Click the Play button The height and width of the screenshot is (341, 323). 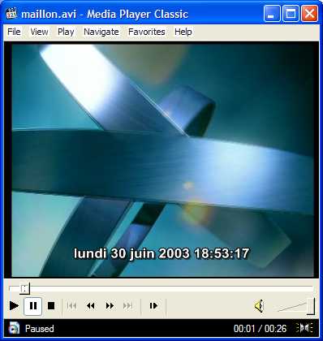14,306
